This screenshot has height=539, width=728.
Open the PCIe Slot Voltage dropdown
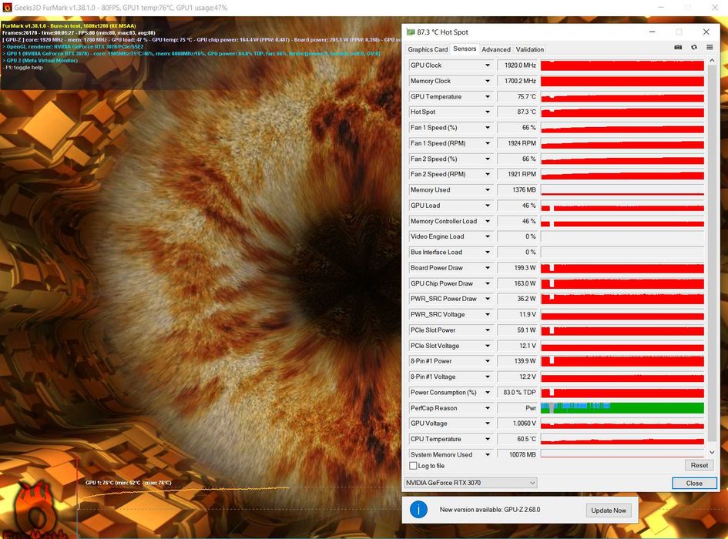click(x=488, y=346)
